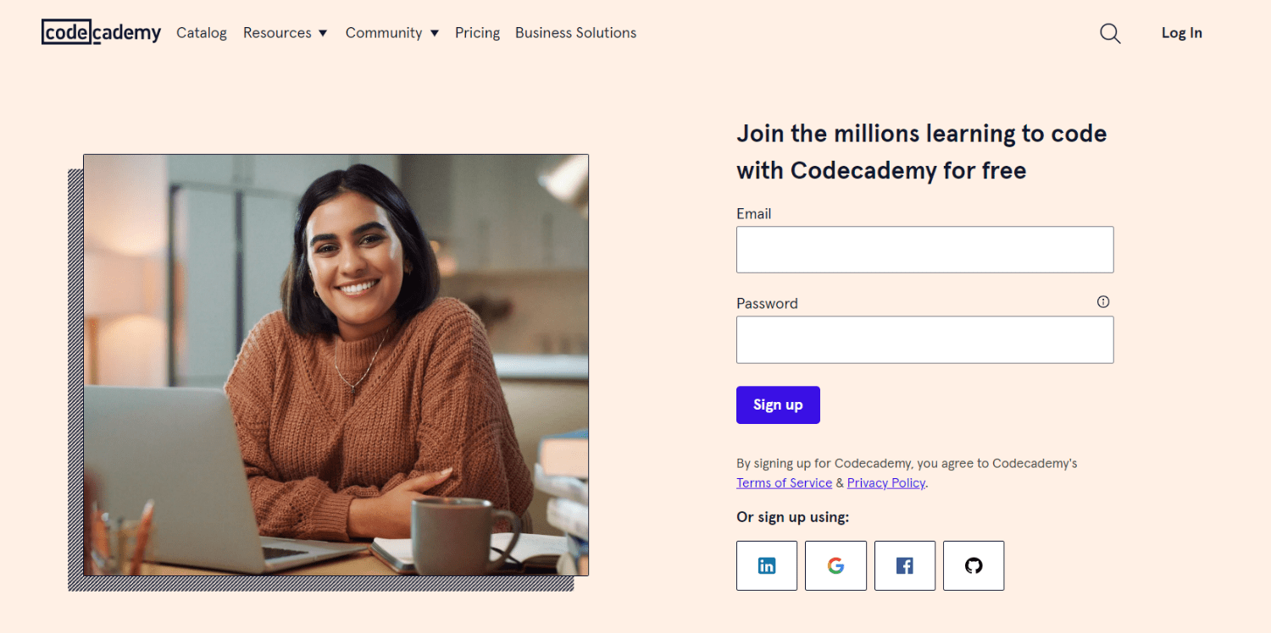Sign up using LinkedIn

coord(766,565)
